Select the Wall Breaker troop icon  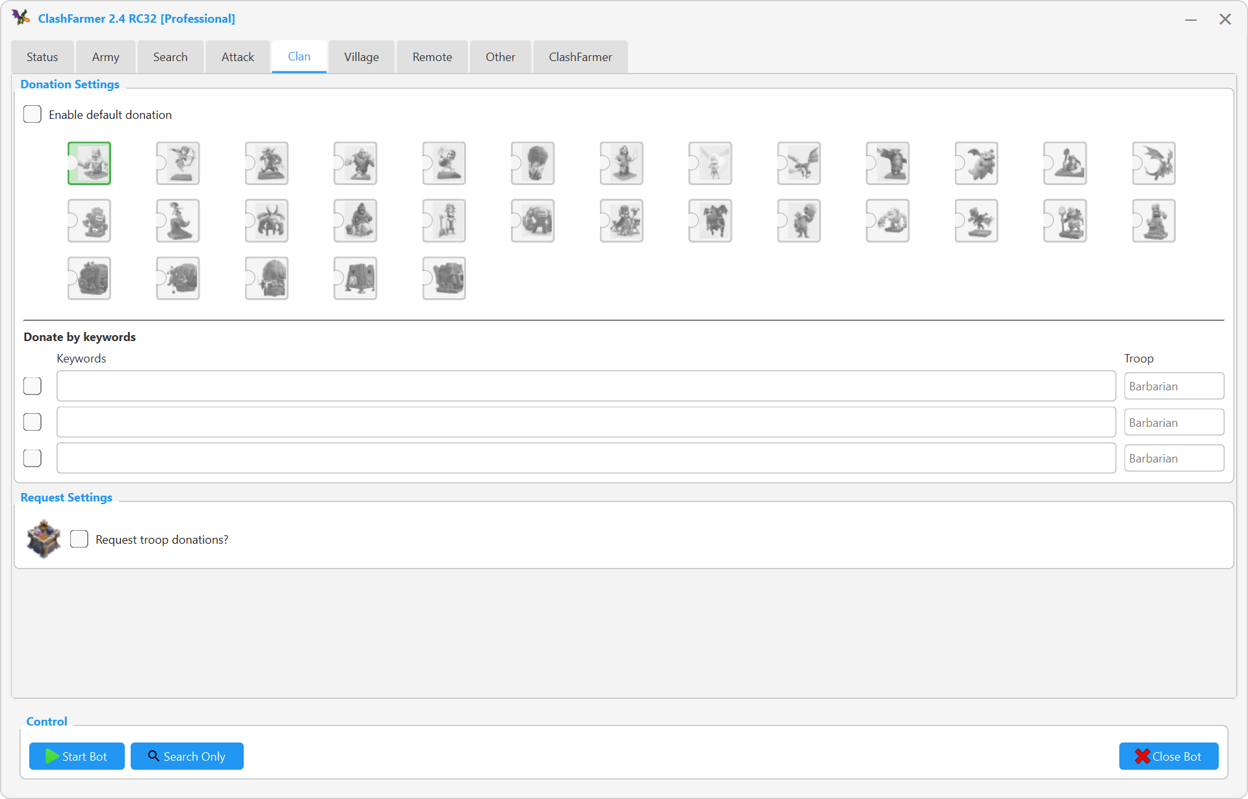pyautogui.click(x=444, y=163)
